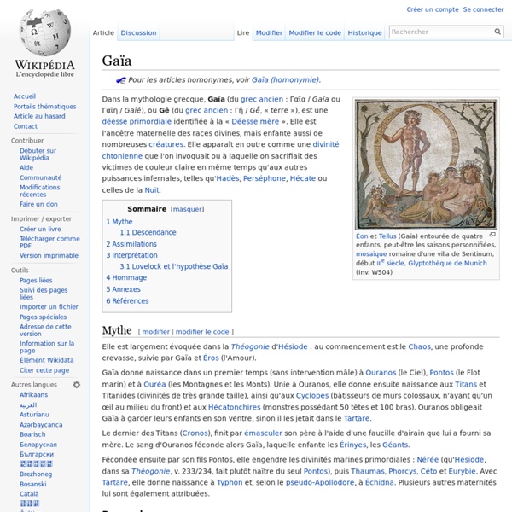
Task: Open the Contact sidebar link
Action: coord(25,126)
